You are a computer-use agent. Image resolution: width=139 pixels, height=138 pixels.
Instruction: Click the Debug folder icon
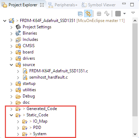tap(18, 96)
